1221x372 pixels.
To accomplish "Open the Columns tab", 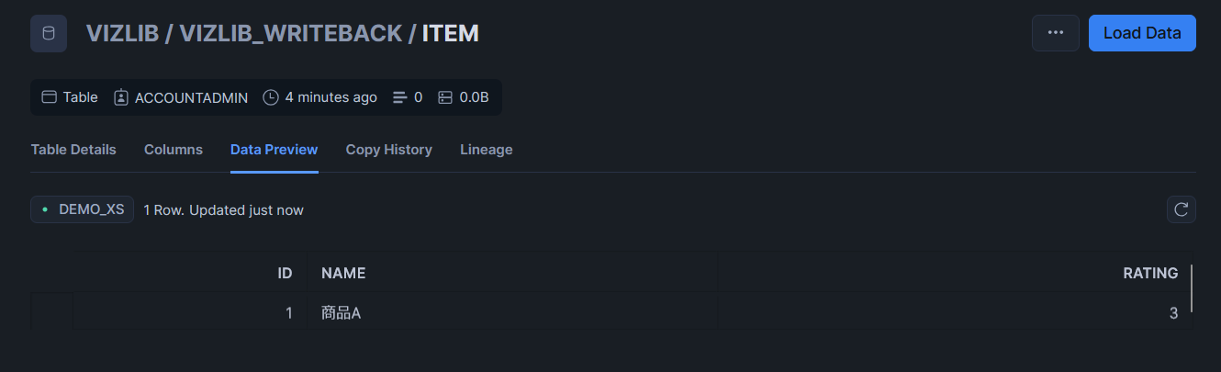I will [174, 150].
